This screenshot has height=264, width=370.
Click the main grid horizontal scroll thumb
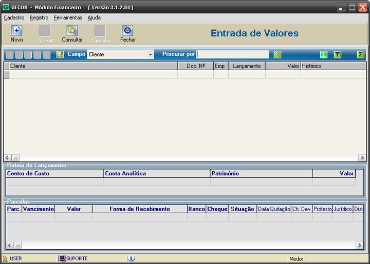point(15,158)
